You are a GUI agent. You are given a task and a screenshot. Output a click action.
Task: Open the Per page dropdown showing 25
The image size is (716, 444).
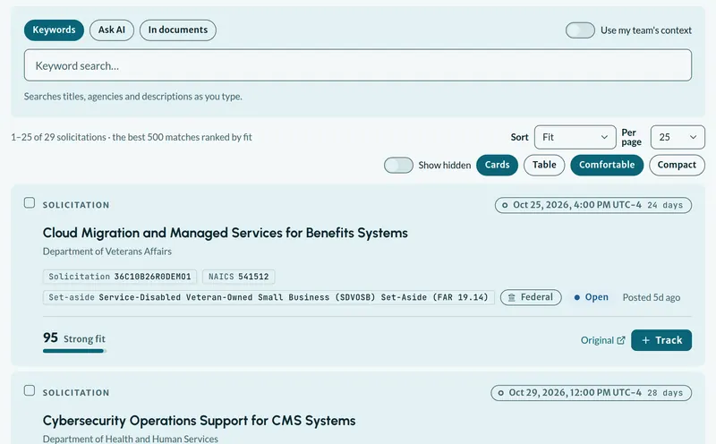pos(678,137)
